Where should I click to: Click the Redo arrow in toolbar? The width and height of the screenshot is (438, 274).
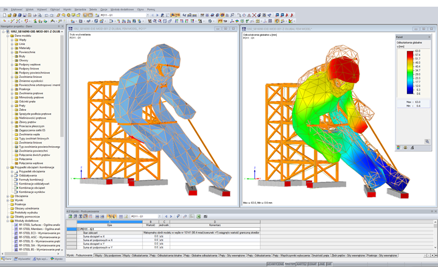click(x=51, y=15)
